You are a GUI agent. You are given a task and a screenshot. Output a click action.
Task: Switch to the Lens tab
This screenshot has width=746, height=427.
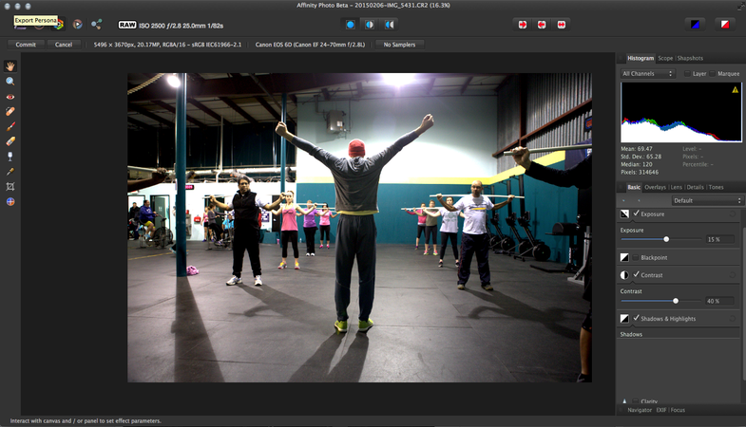pos(676,187)
